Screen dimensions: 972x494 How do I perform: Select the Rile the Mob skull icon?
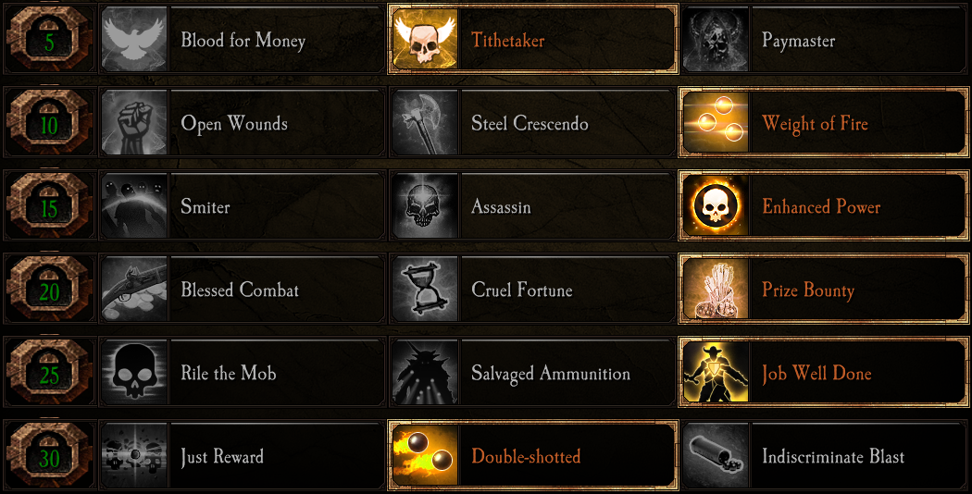pyautogui.click(x=134, y=373)
